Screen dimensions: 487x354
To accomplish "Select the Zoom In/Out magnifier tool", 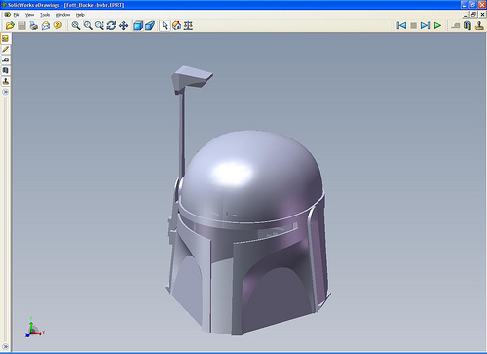I will 99,25.
